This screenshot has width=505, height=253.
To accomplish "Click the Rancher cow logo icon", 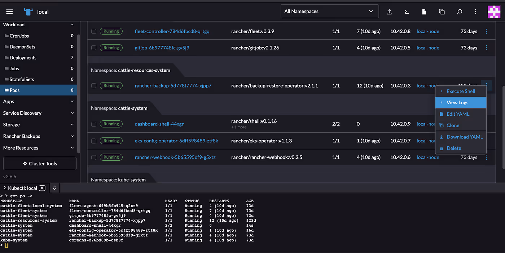I will click(x=28, y=12).
